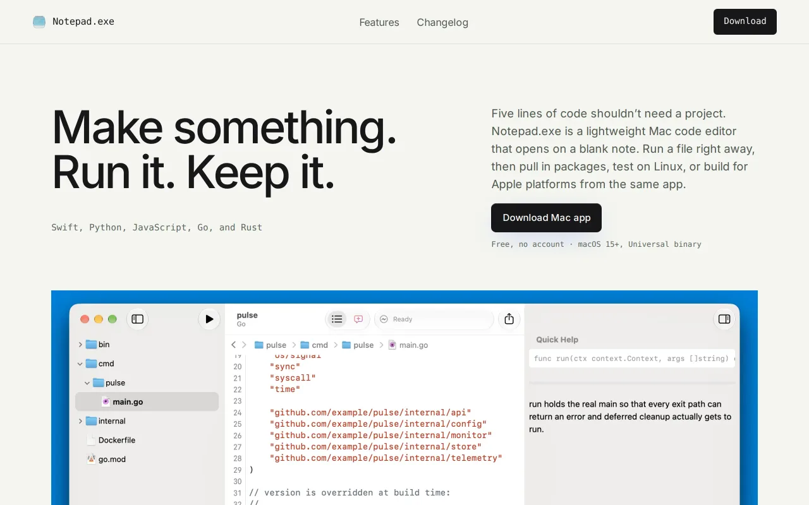Collapse the pulse subfolder chevron
This screenshot has height=505, width=809.
87,383
